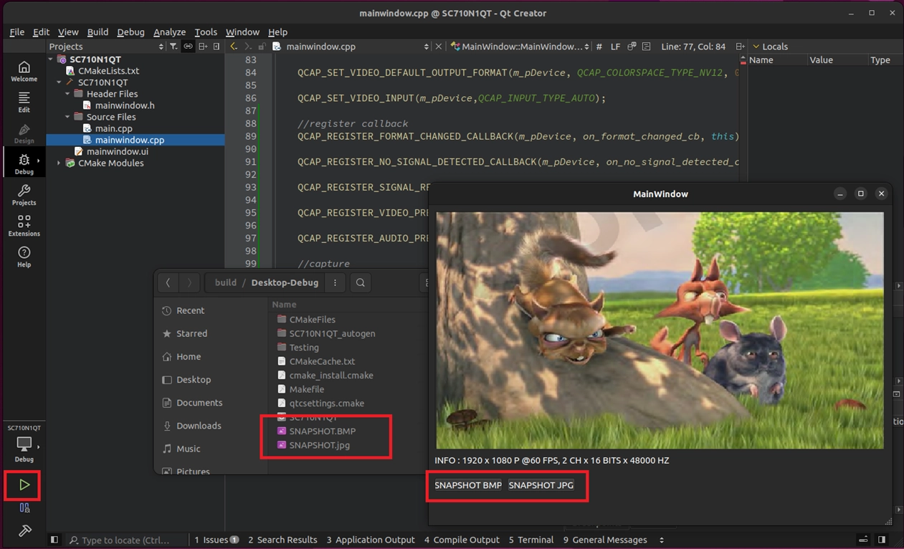Open the Compile Output pane
The width and height of the screenshot is (904, 549).
[462, 540]
